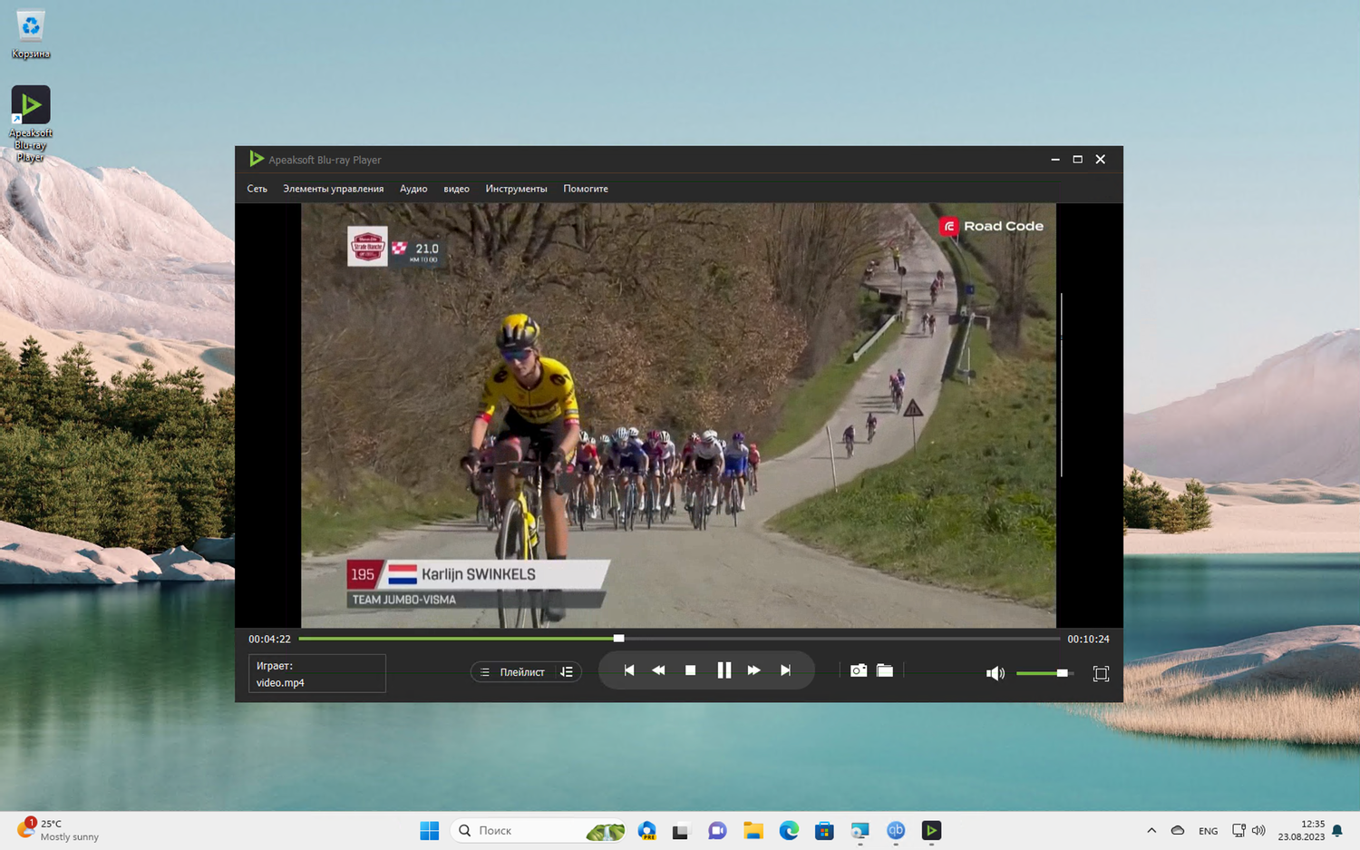Fast forward using the double-right arrow
Image resolution: width=1360 pixels, height=850 pixels.
click(753, 670)
